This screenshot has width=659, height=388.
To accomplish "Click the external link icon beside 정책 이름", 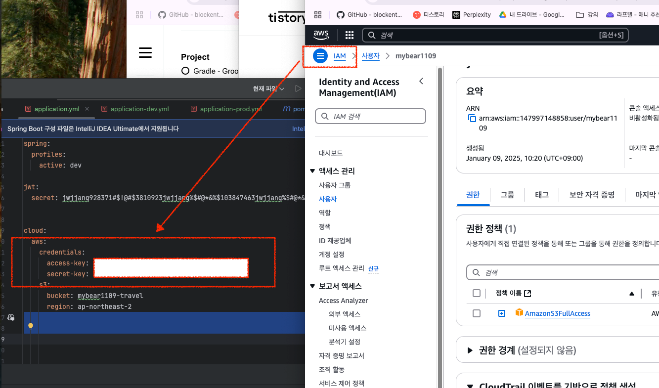I will coord(527,294).
